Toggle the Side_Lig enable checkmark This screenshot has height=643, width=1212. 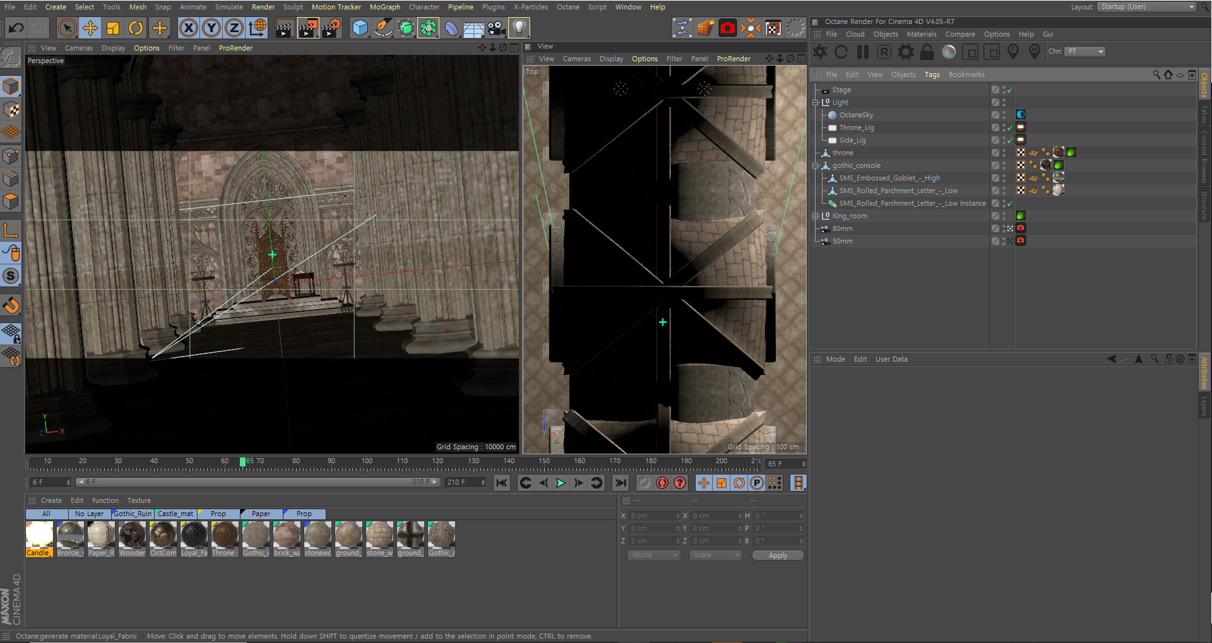coord(1010,141)
